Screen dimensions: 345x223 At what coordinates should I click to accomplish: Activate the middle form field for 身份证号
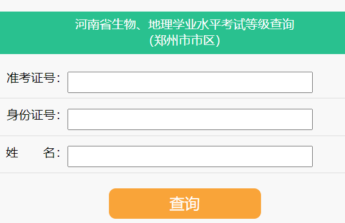(x=190, y=119)
